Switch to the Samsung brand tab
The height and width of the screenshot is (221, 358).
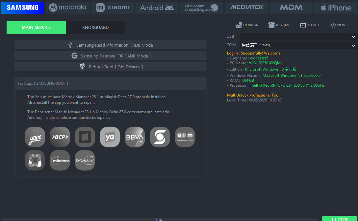click(23, 8)
